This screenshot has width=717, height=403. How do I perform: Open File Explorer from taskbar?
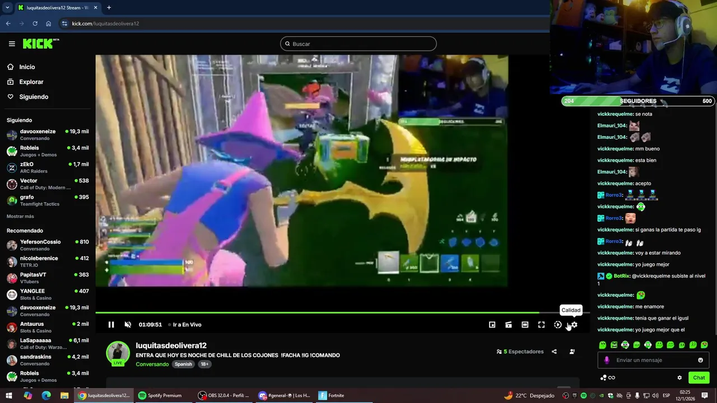[64, 396]
